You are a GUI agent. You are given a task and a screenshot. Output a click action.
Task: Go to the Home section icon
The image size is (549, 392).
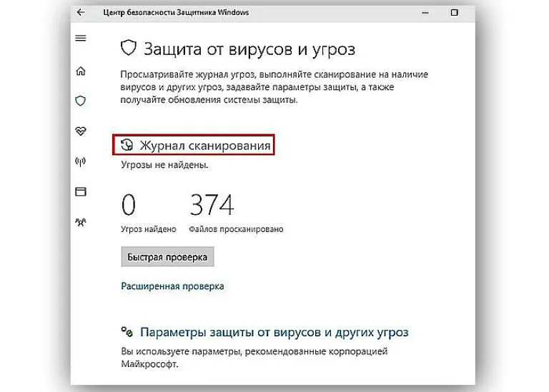[x=81, y=71]
